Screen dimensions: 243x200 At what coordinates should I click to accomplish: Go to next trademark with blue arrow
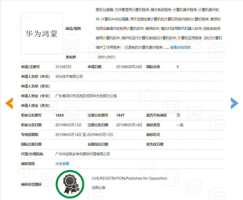click(234, 103)
